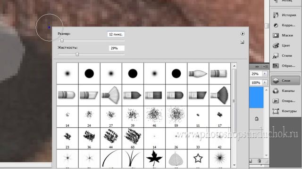Screen dimensions: 302x169
Task: Select the chalk brush labeled 36
Action: tap(89, 138)
